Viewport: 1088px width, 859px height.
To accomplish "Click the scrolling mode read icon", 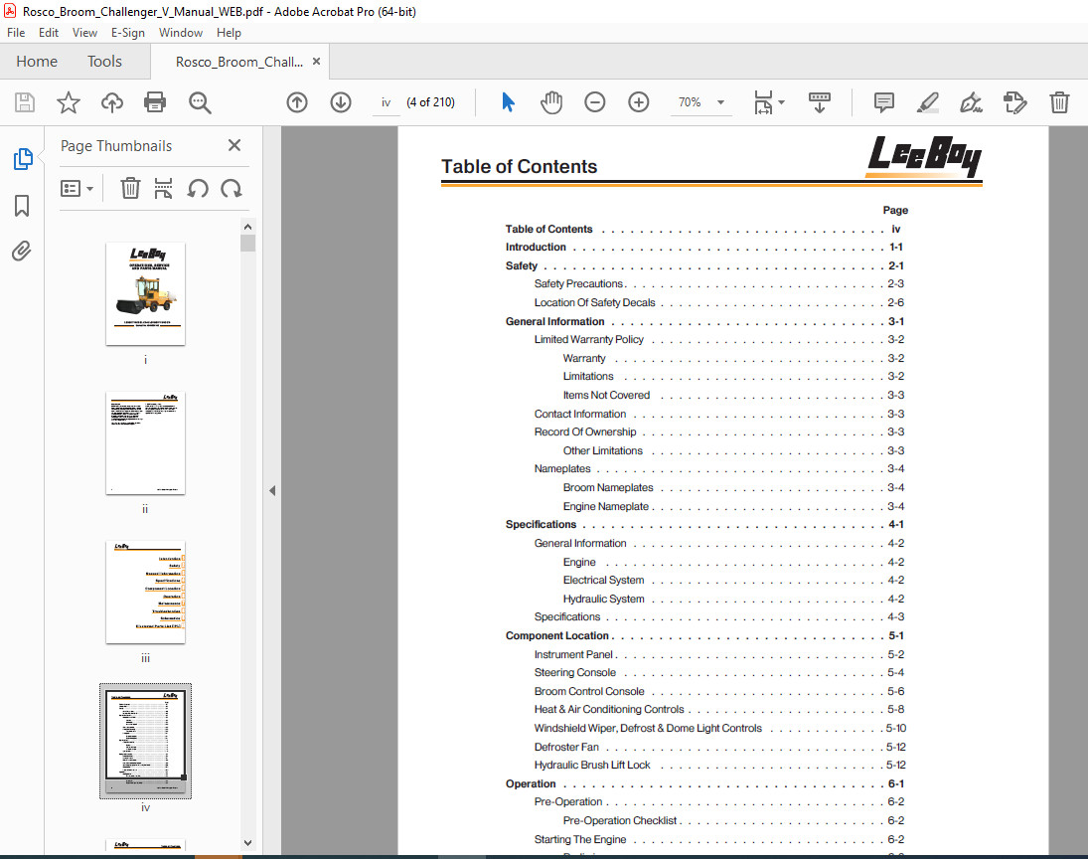I will (820, 102).
